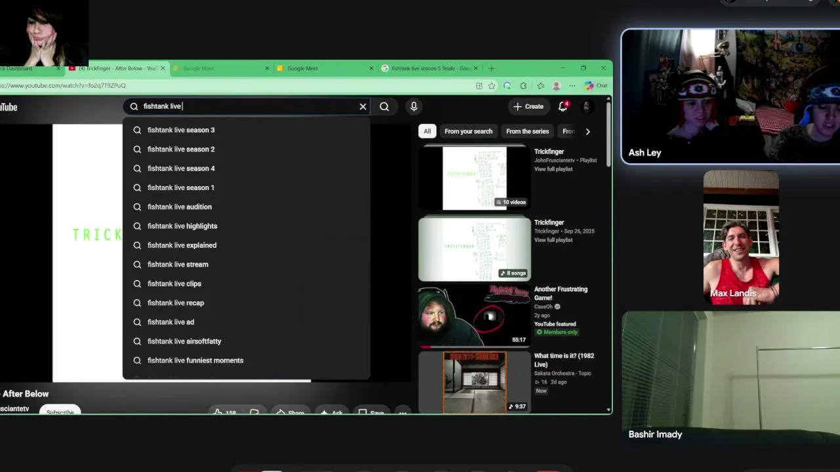
Task: Open Another Frustrating Game video thumbnail
Action: tap(474, 316)
